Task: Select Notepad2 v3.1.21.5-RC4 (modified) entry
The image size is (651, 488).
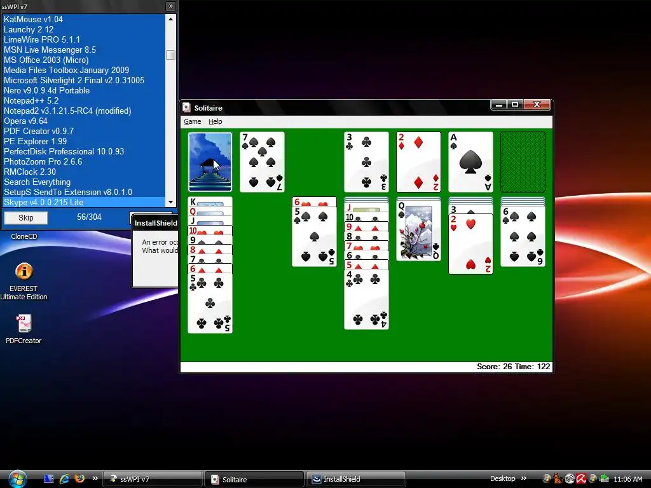Action: (84, 111)
